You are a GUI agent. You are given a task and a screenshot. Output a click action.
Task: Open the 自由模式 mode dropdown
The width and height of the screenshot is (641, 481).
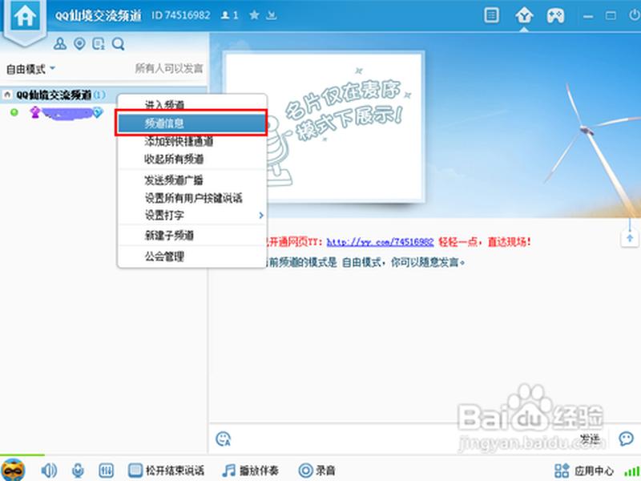[30, 69]
